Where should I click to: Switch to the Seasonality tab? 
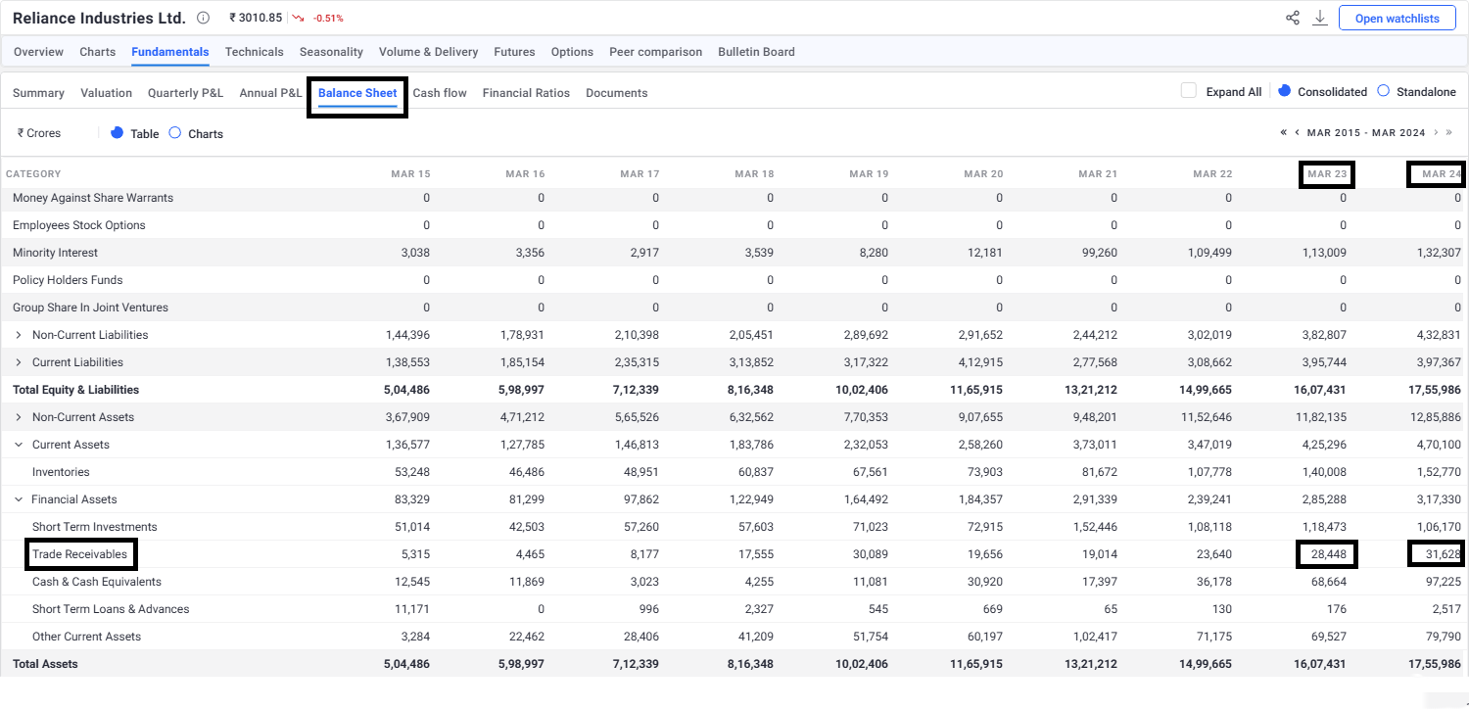coord(331,52)
